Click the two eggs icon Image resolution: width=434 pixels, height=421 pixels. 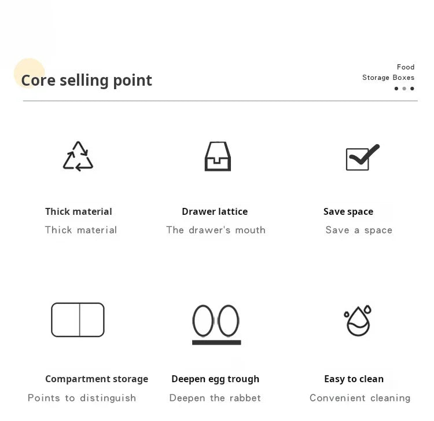point(216,324)
